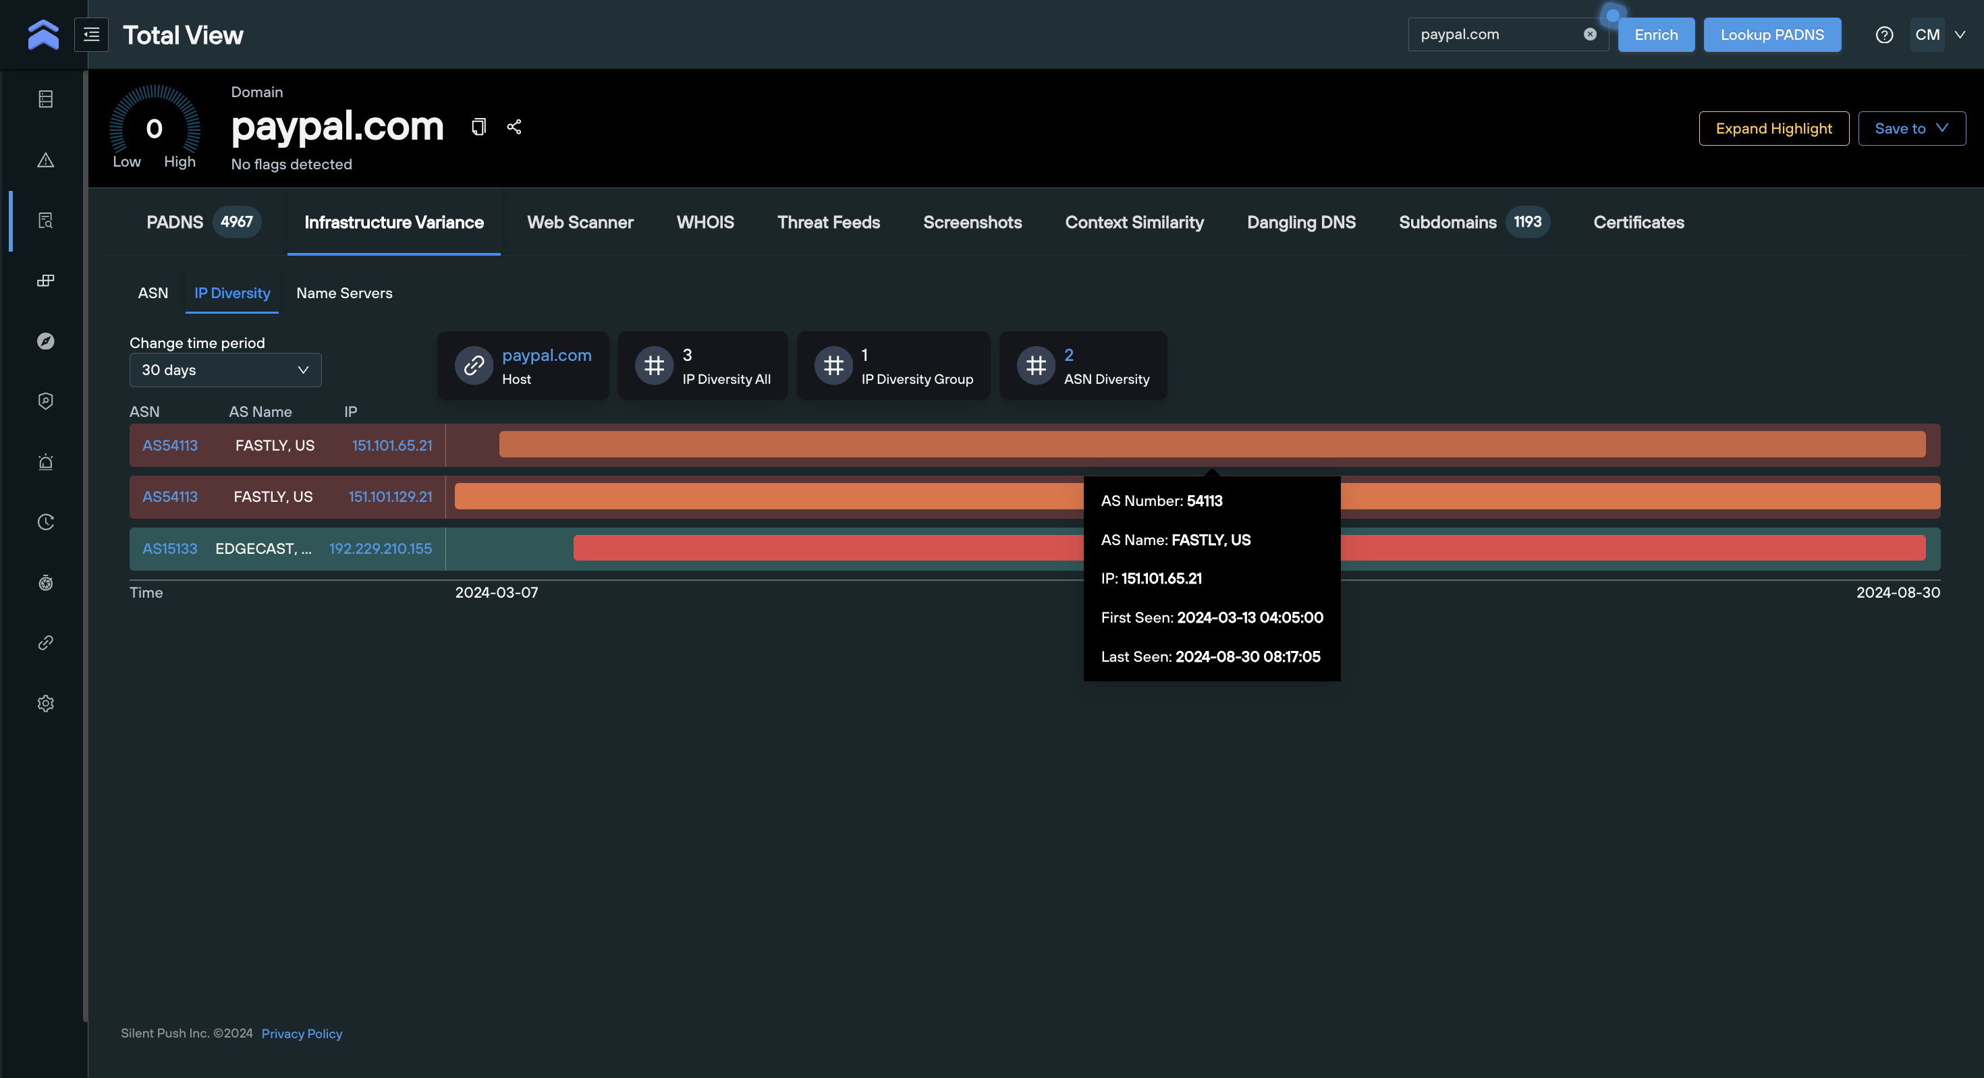Click the Subdomains 1193 count badge
The width and height of the screenshot is (1984, 1078).
coord(1527,222)
